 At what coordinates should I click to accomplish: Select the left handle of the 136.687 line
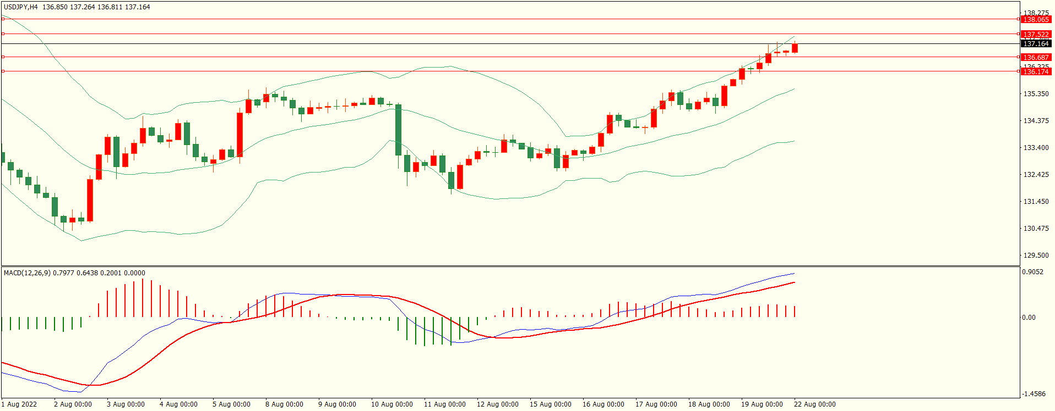3,57
